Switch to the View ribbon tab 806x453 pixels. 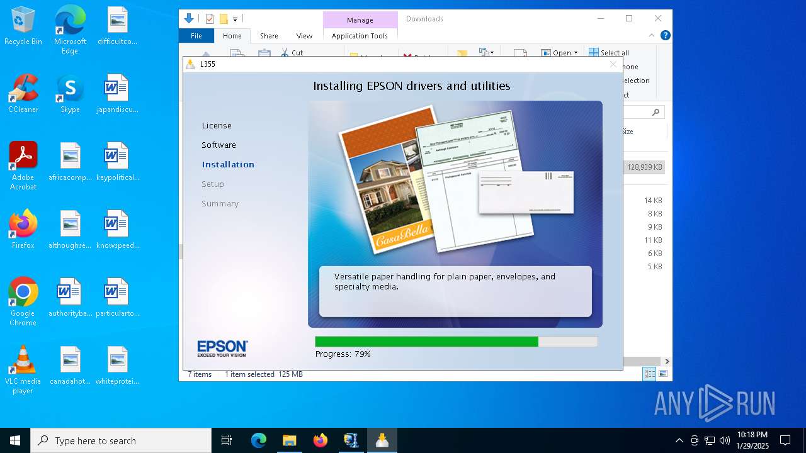tap(304, 36)
